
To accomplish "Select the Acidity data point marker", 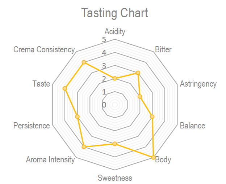I will (115, 78).
